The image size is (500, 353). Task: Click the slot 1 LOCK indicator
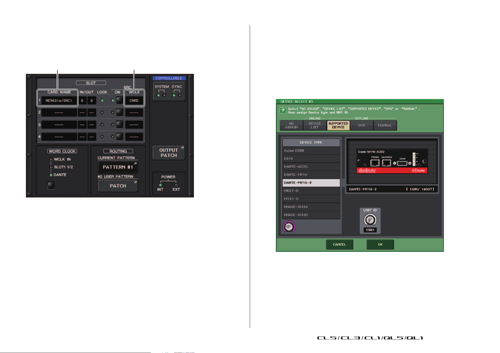102,100
